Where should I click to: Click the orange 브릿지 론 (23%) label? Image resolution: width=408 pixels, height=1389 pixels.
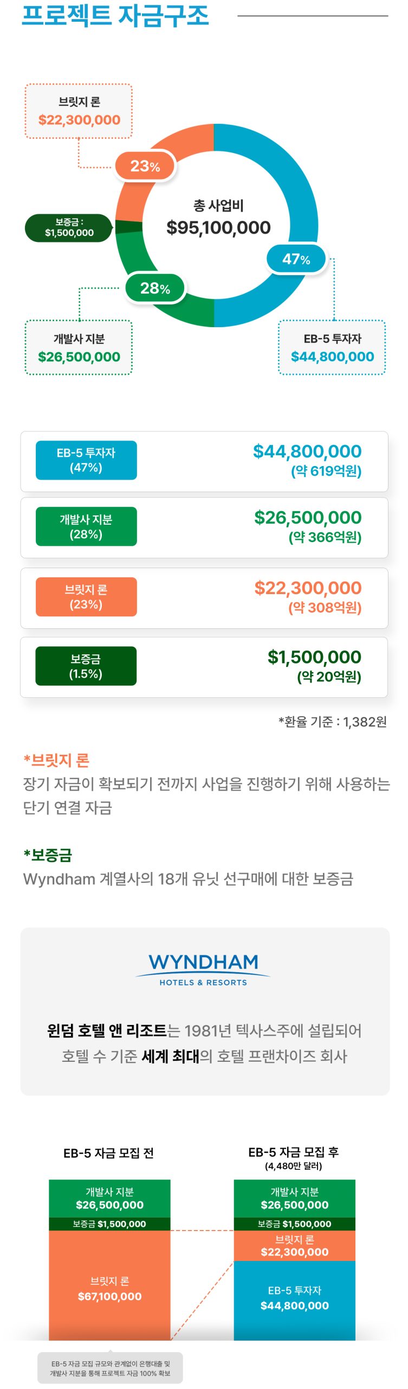coord(86,597)
